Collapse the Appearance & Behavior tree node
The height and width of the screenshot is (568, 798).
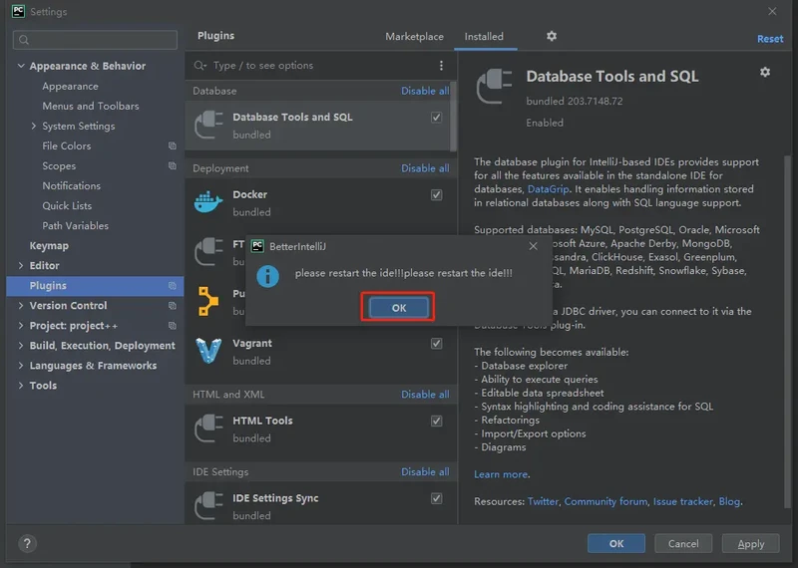(21, 67)
